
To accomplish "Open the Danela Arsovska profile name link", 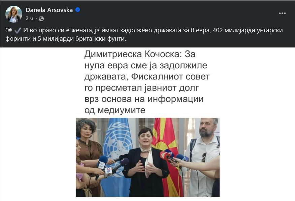I will 49,10.
